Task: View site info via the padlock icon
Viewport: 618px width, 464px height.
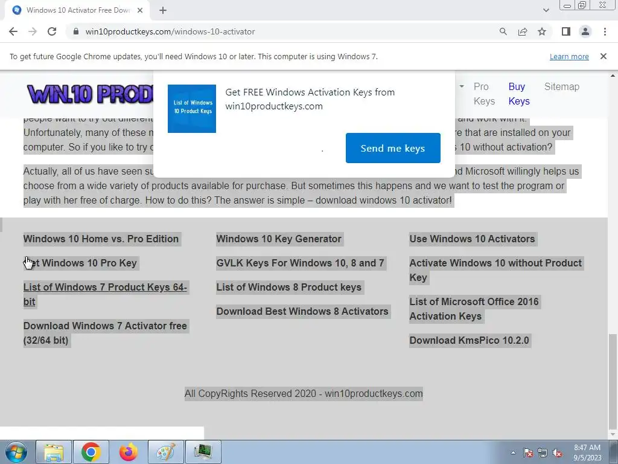Action: coord(76,31)
